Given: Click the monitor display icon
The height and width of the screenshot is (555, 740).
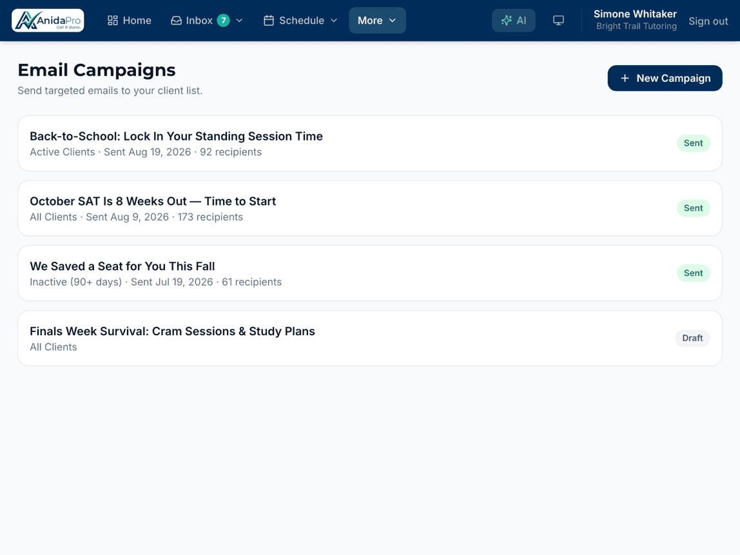Looking at the screenshot, I should pyautogui.click(x=558, y=20).
